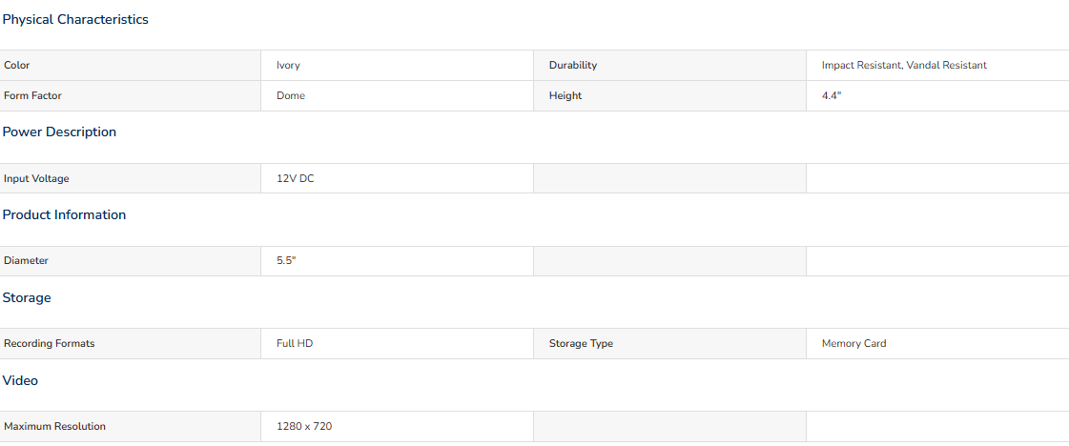The image size is (1069, 446).
Task: Select the Form Factor label
Action: (x=32, y=96)
